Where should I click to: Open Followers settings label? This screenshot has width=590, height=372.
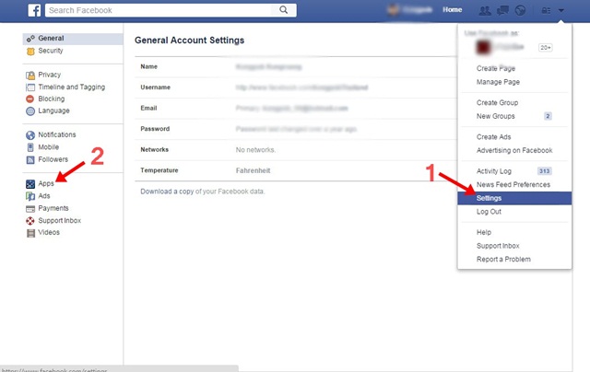(53, 159)
